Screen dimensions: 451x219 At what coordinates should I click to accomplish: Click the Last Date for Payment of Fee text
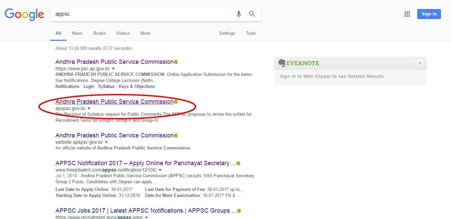click(x=195, y=190)
